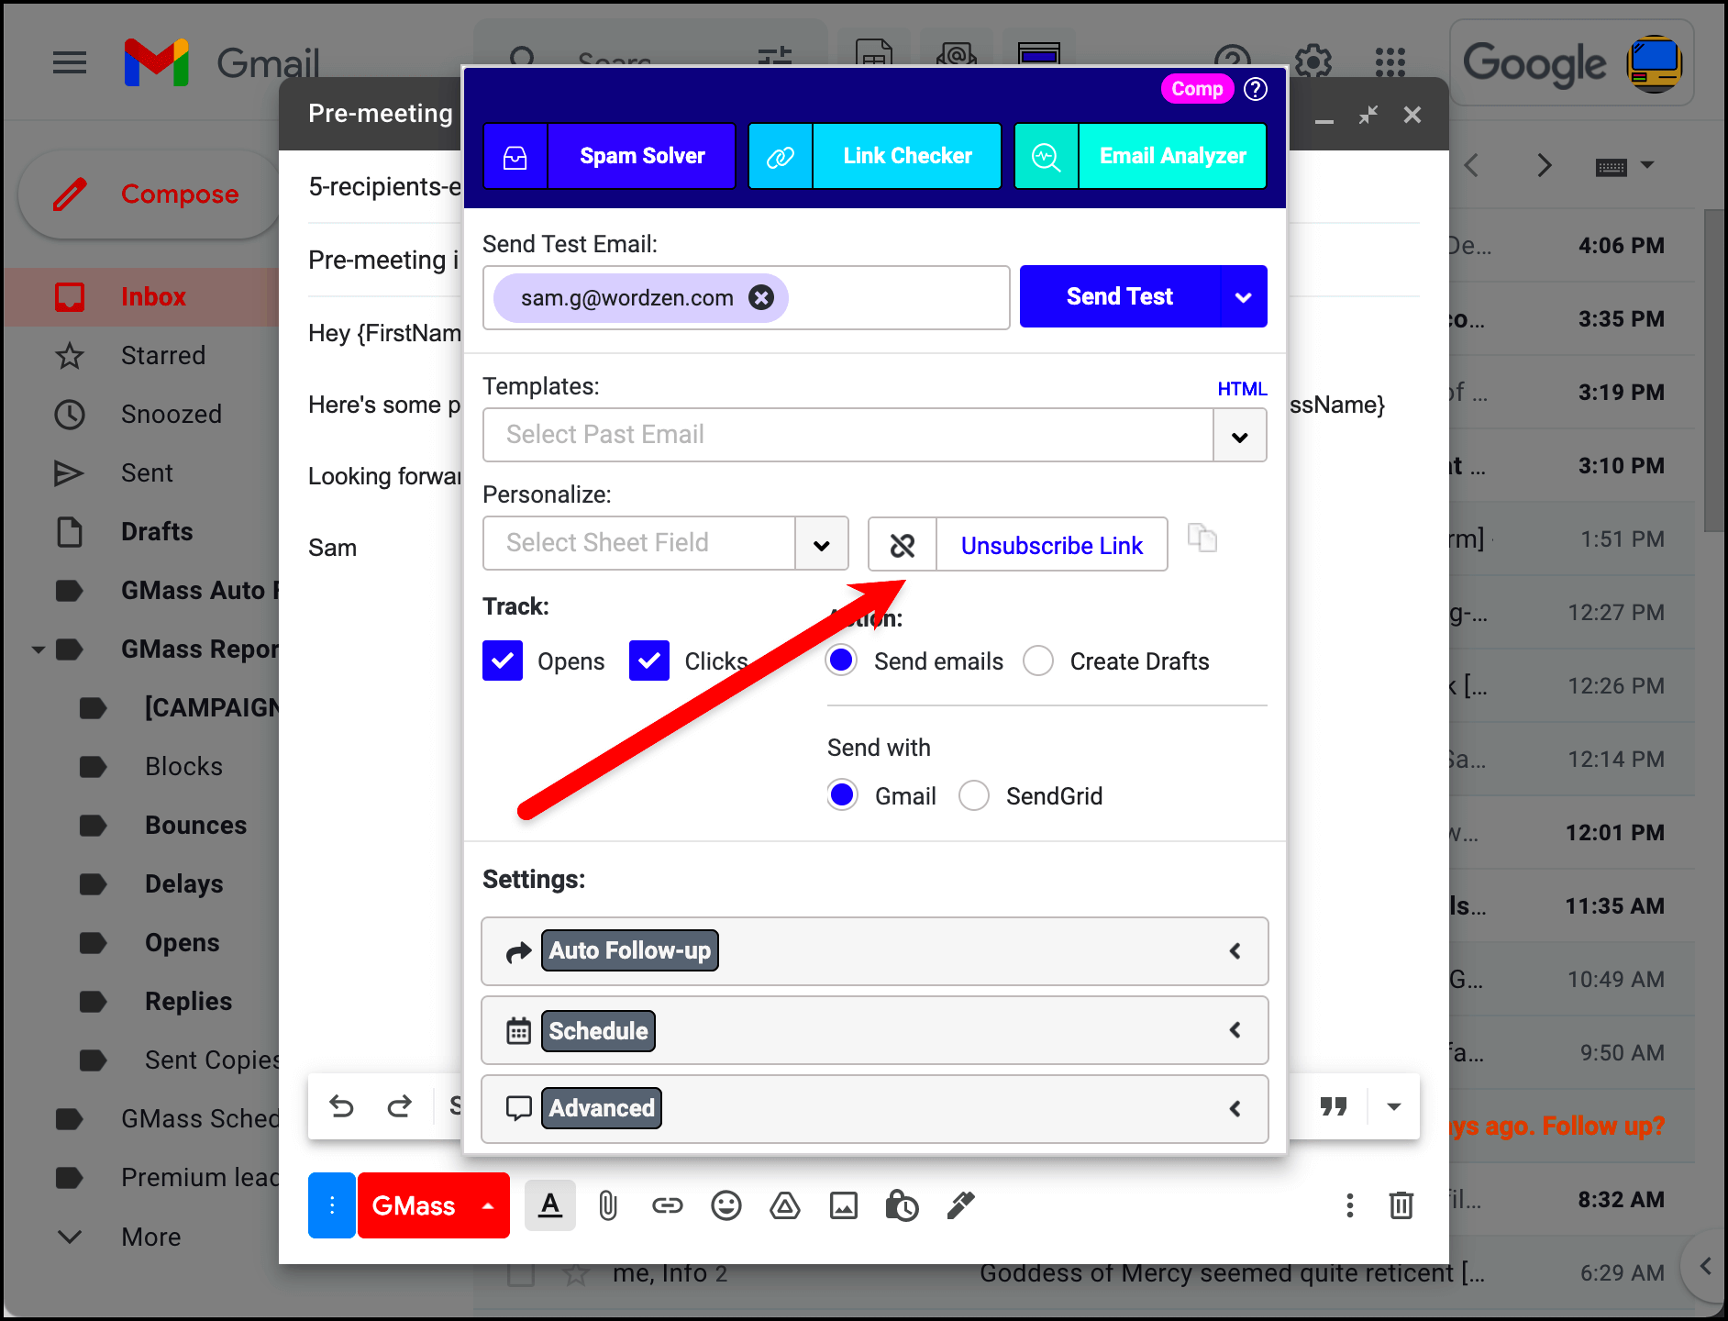Expand the Send Test dropdown arrow
1728x1321 pixels.
pos(1244,296)
